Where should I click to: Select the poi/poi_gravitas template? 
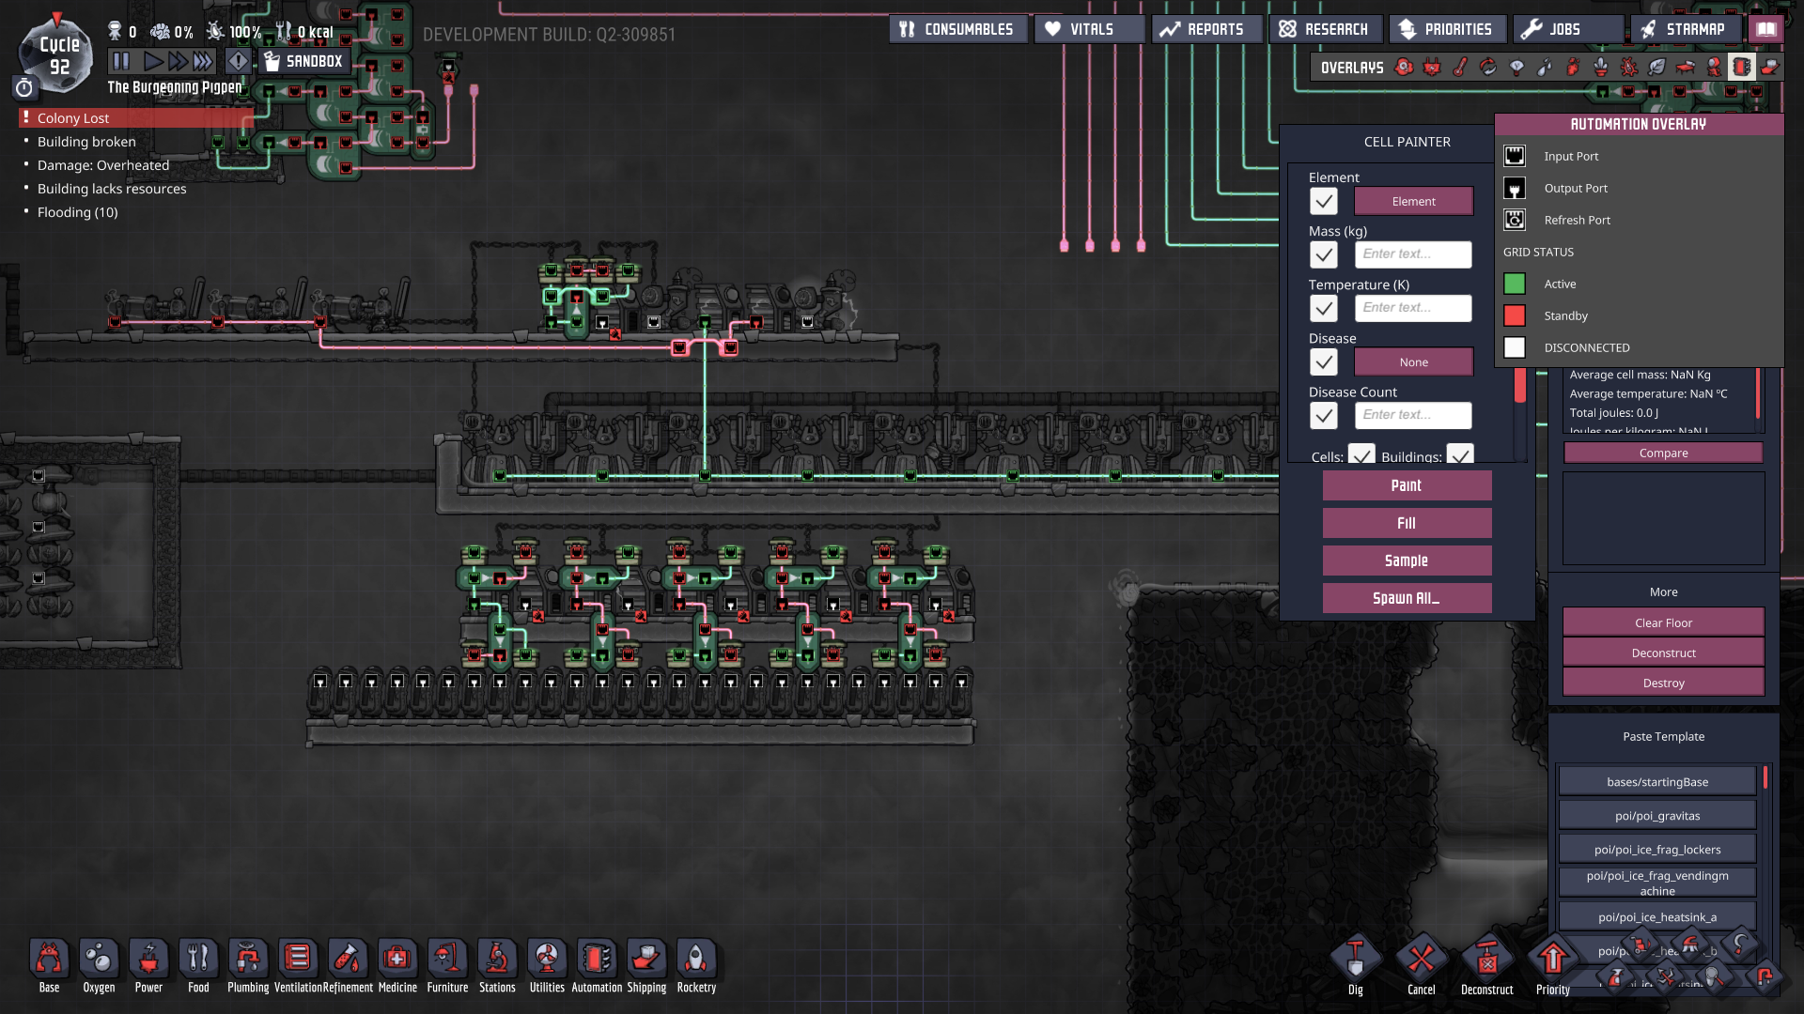pyautogui.click(x=1656, y=816)
